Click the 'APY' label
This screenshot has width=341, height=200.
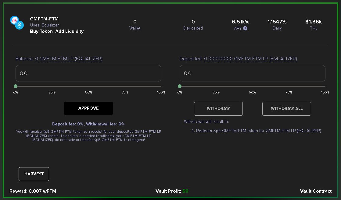(238, 28)
